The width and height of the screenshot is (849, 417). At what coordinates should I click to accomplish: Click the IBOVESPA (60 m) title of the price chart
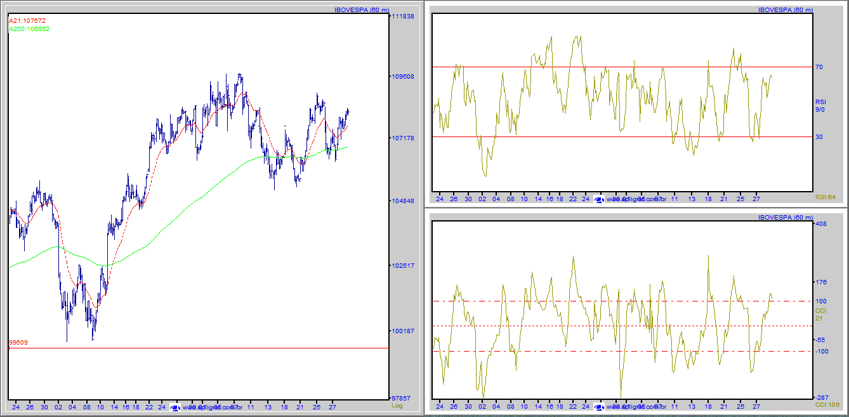360,10
